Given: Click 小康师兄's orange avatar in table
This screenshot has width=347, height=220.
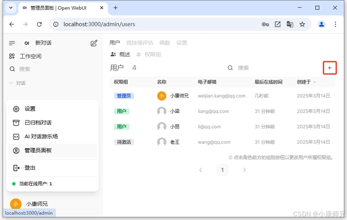Looking at the screenshot, I should click(x=161, y=96).
